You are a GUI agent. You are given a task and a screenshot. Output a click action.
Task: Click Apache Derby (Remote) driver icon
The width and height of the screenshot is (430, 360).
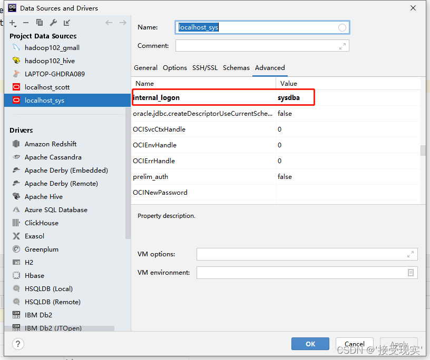click(x=16, y=183)
